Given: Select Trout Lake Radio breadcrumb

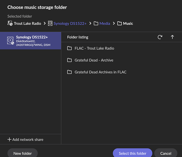Looking at the screenshot, I should (27, 24).
